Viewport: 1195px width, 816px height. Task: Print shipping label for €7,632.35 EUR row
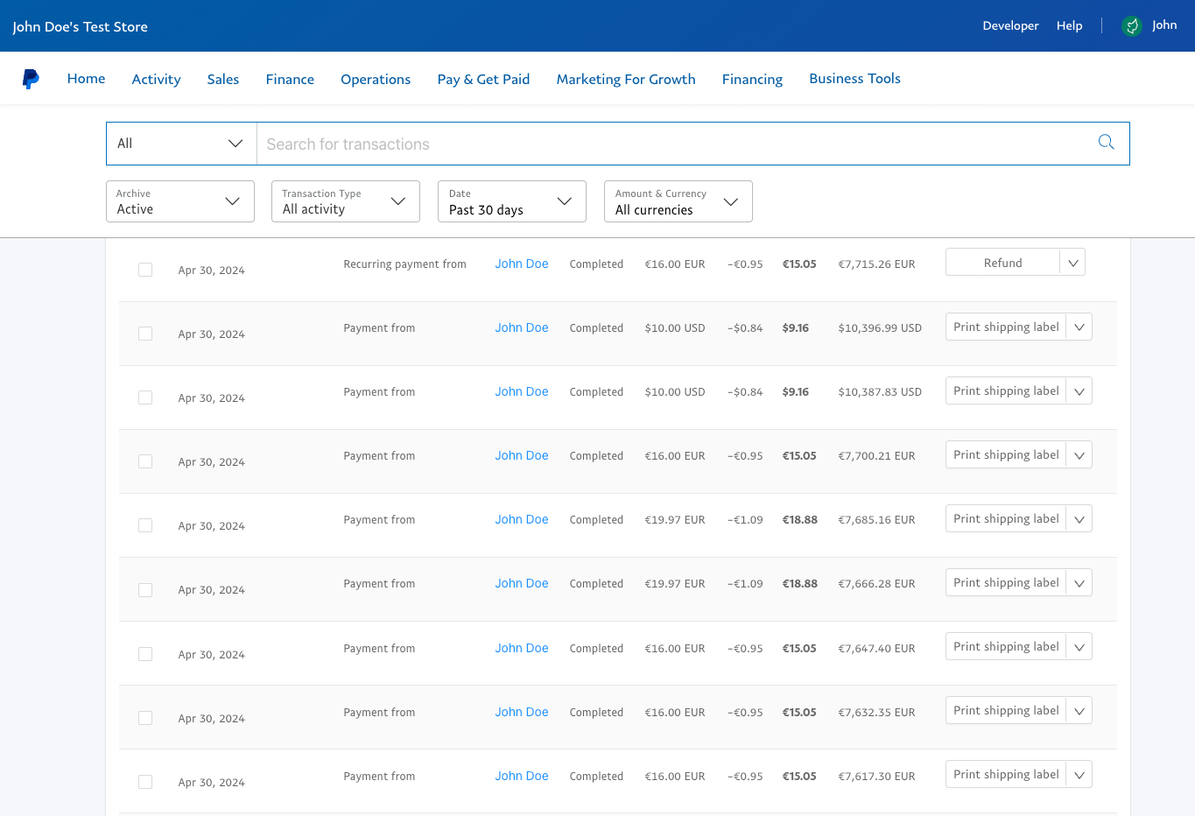(x=1006, y=711)
